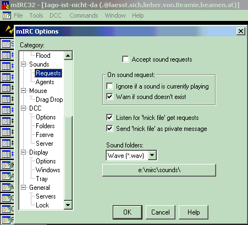Open the File menu

pos(18,15)
